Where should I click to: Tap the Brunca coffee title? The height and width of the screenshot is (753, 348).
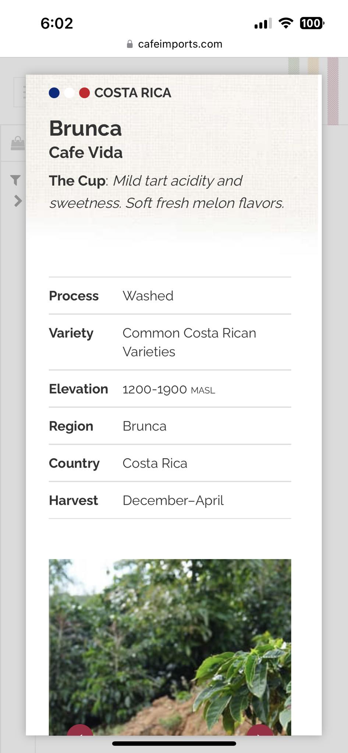click(x=85, y=129)
